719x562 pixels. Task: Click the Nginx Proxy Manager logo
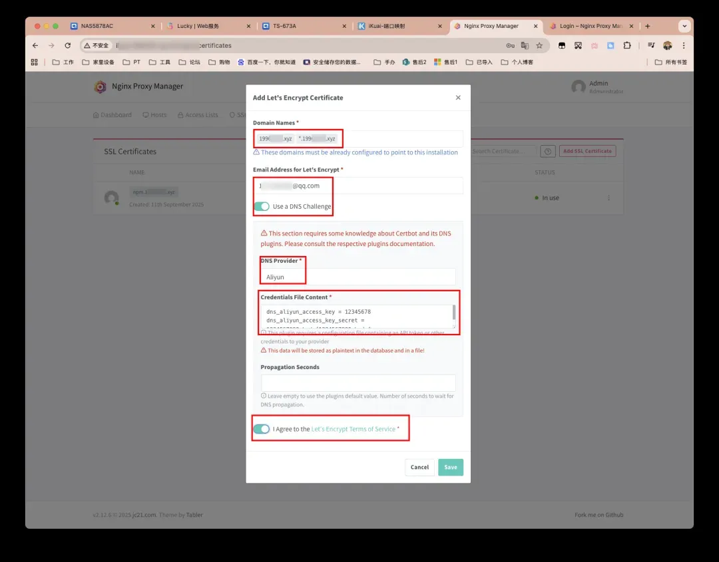(x=100, y=86)
